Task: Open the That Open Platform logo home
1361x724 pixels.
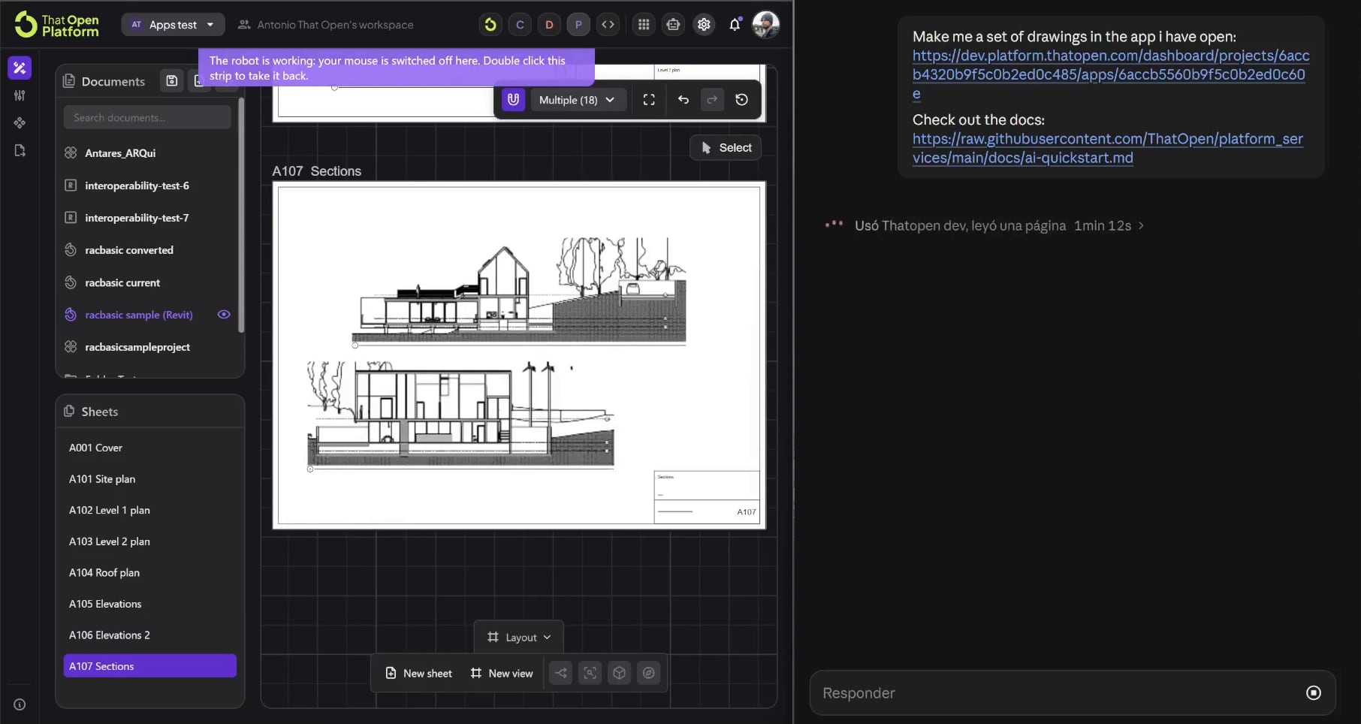Action: click(x=57, y=25)
